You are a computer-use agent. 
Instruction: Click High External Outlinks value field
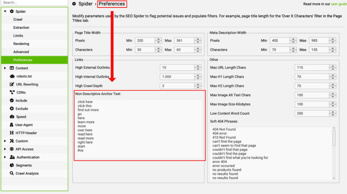177,68
